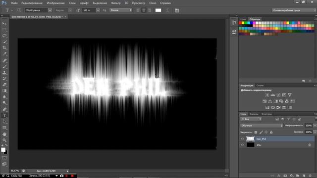Open the anti-aliasing method dropdown
This screenshot has height=178, width=317.
point(121,10)
